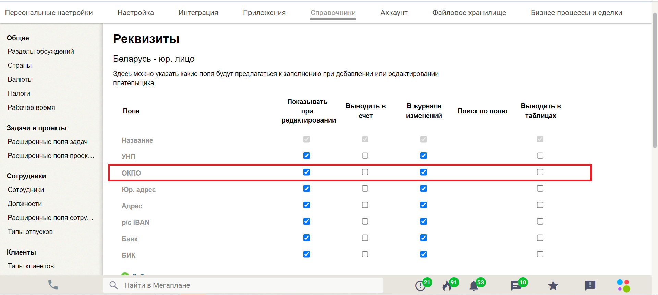
Task: Click the search magnifier icon
Action: point(113,285)
